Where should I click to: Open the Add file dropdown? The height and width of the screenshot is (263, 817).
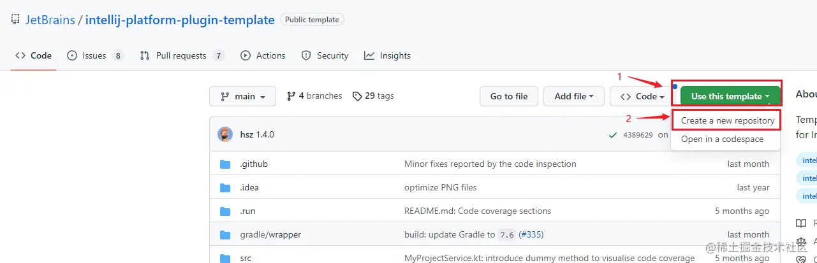pyautogui.click(x=574, y=96)
